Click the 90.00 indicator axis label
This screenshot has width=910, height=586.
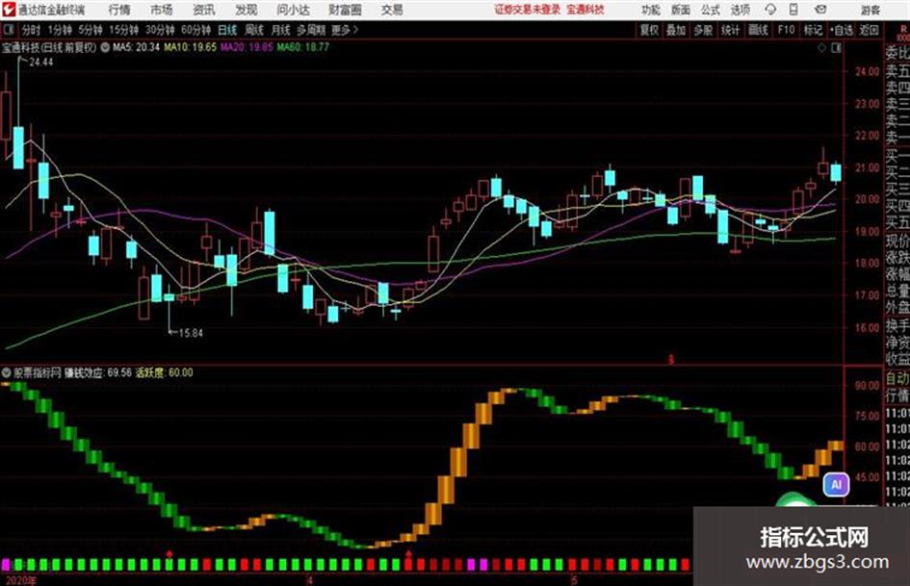(x=867, y=385)
